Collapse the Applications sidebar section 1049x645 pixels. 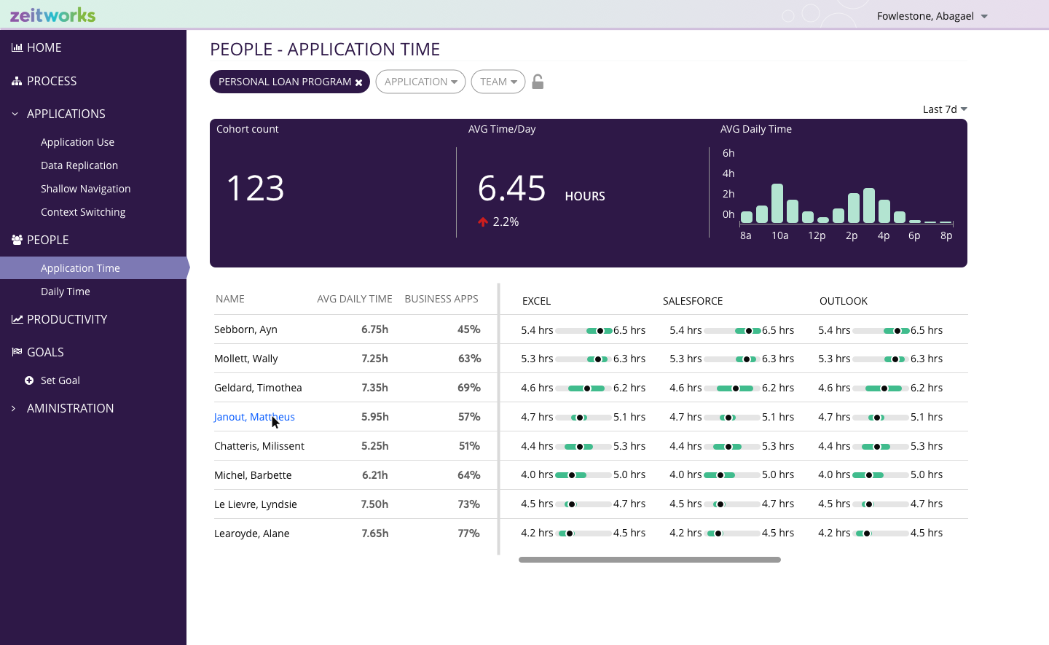(15, 114)
